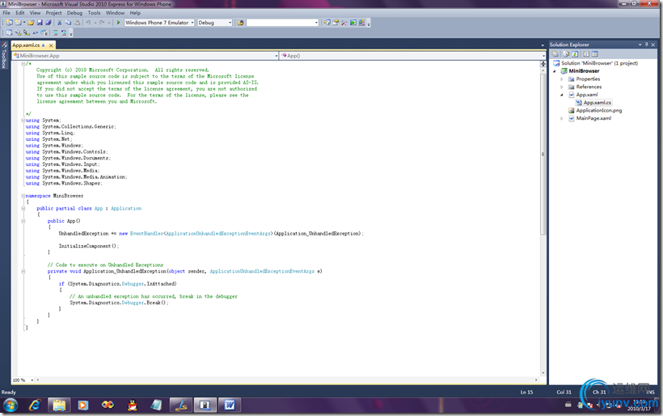Launch Internet Explorer from taskbar
Image resolution: width=663 pixels, height=416 pixels.
point(35,405)
